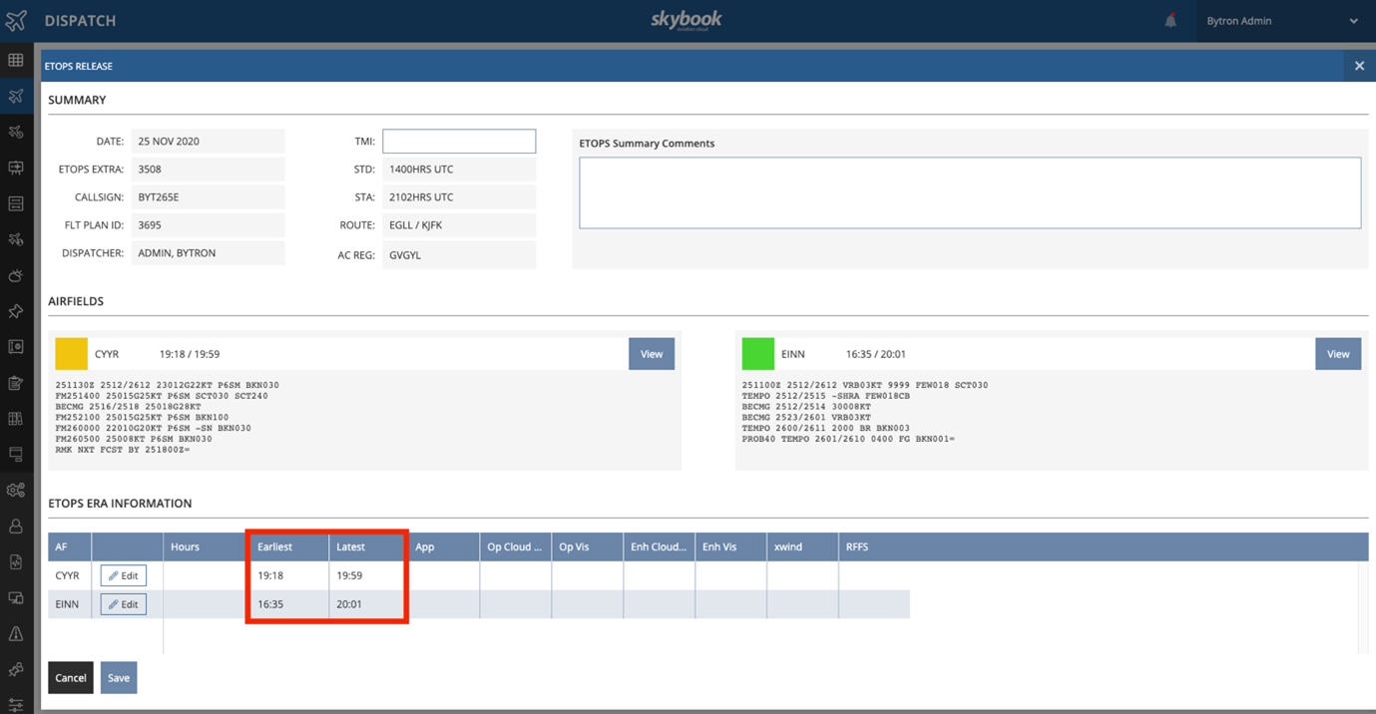Click the callsign value BYT265E
Screen dimensions: 1376x714
(208, 197)
